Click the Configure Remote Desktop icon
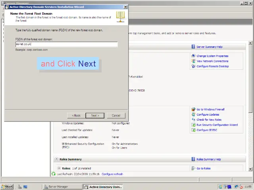Screen dimensions: 254x190 (193, 66)
